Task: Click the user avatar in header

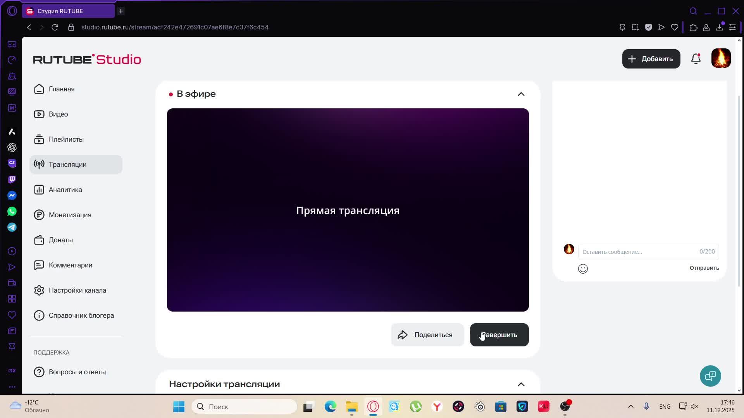Action: point(721,58)
